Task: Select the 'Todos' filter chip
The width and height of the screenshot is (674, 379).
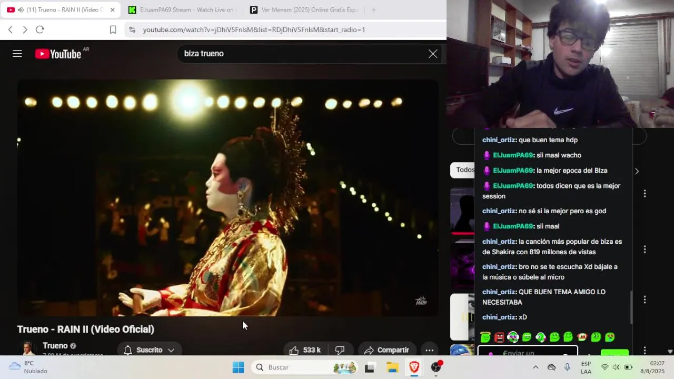Action: pos(463,170)
